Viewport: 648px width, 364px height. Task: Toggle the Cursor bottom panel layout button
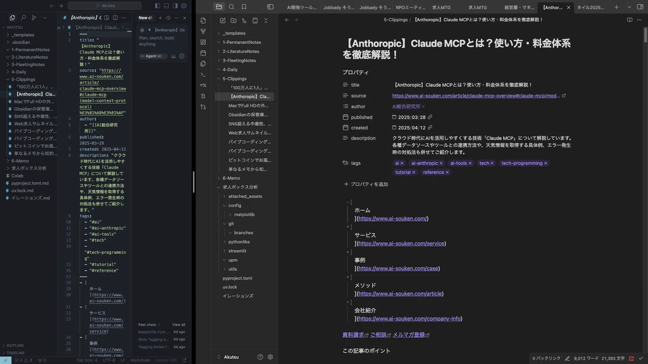pyautogui.click(x=166, y=5)
